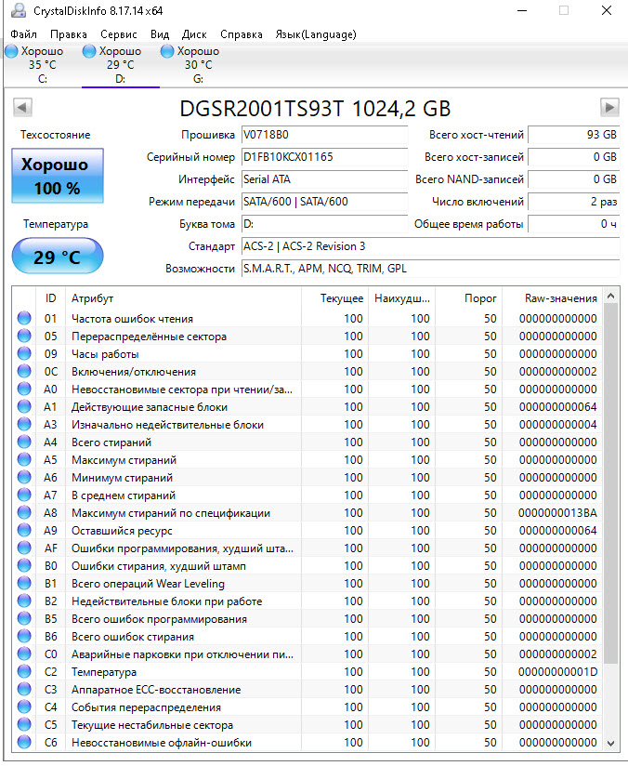Open the Сервис menu

coord(119,34)
